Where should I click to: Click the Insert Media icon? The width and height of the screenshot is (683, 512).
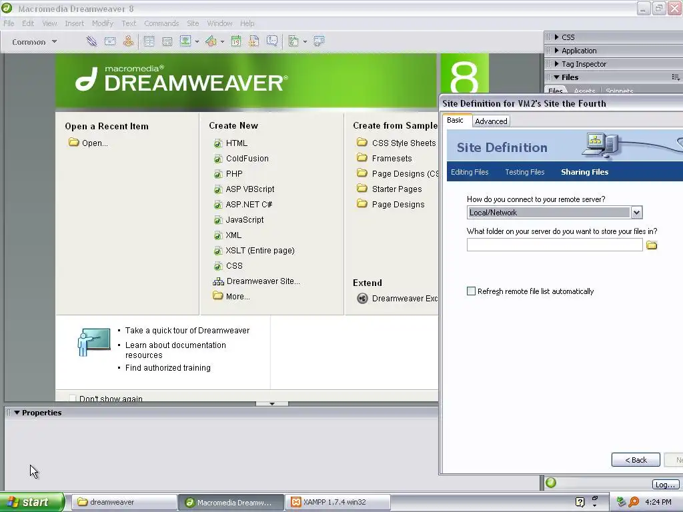211,41
